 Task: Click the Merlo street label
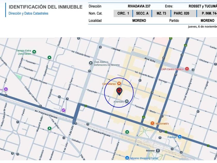pyautogui.click(x=153, y=112)
